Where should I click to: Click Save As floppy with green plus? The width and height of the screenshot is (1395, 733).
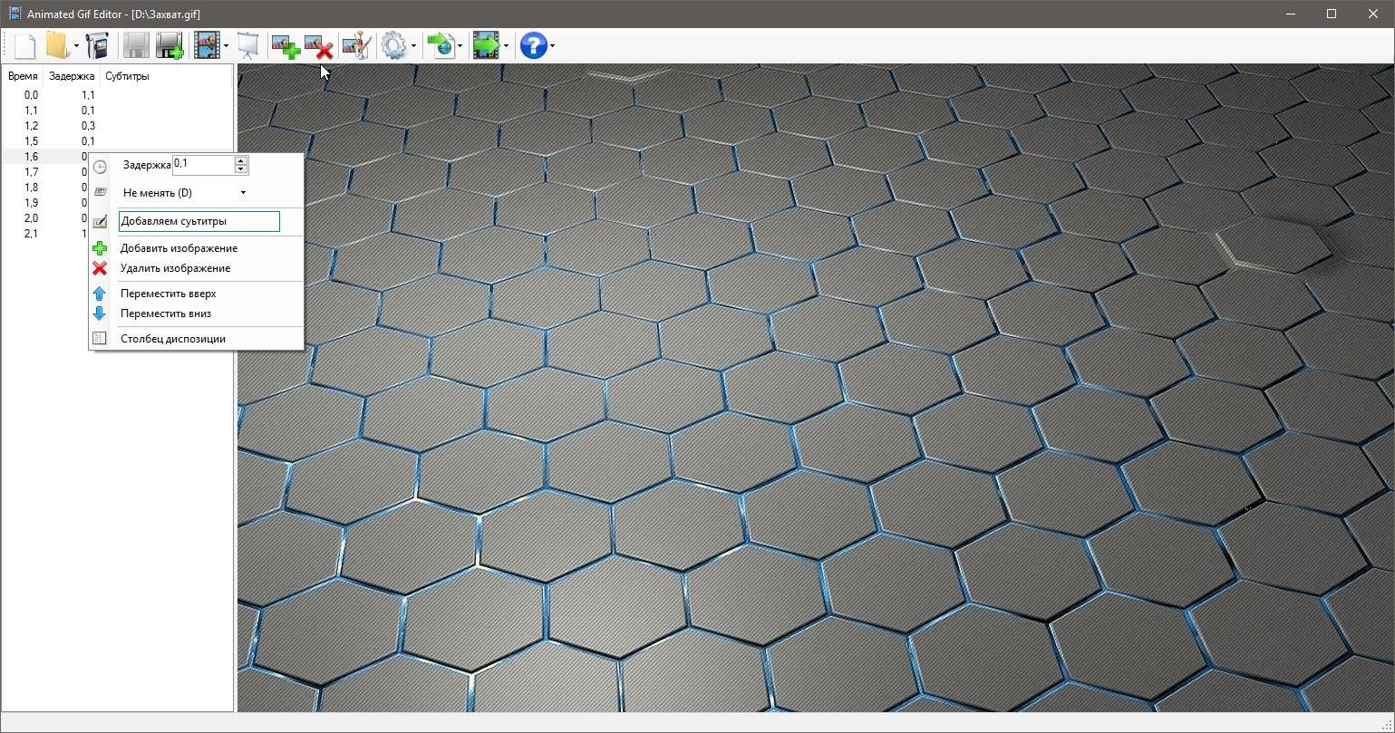coord(170,45)
